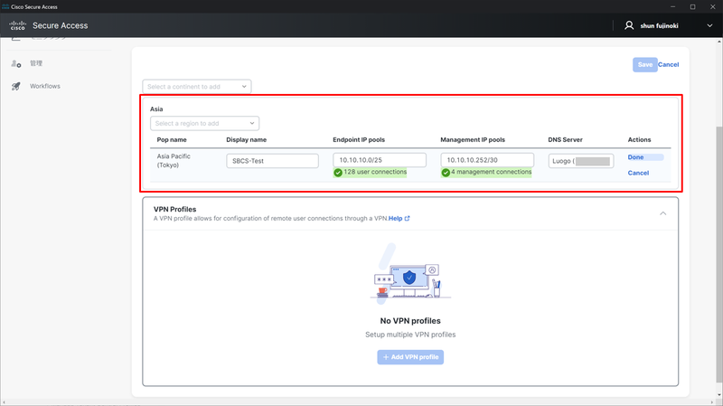Click the Actions column header
This screenshot has width=723, height=406.
tap(639, 140)
